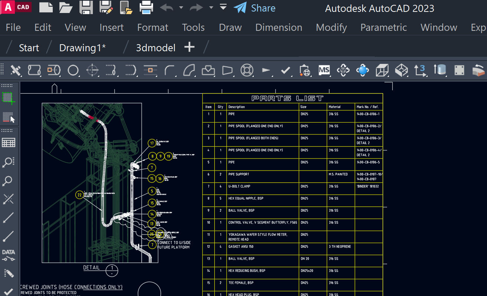Select the blue cylinder extrude icon
This screenshot has height=296, width=487.
(440, 70)
